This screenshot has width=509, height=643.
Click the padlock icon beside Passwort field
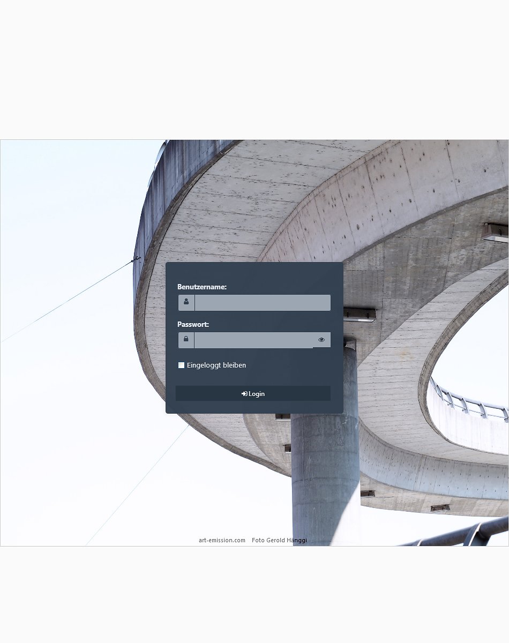pyautogui.click(x=186, y=340)
